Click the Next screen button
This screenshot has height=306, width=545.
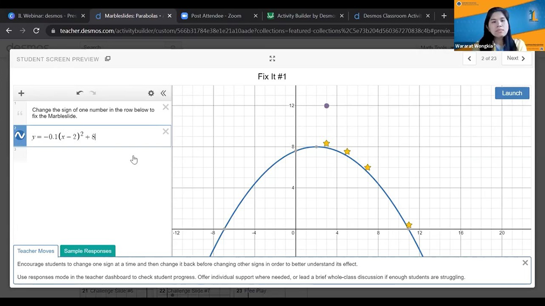pyautogui.click(x=516, y=58)
